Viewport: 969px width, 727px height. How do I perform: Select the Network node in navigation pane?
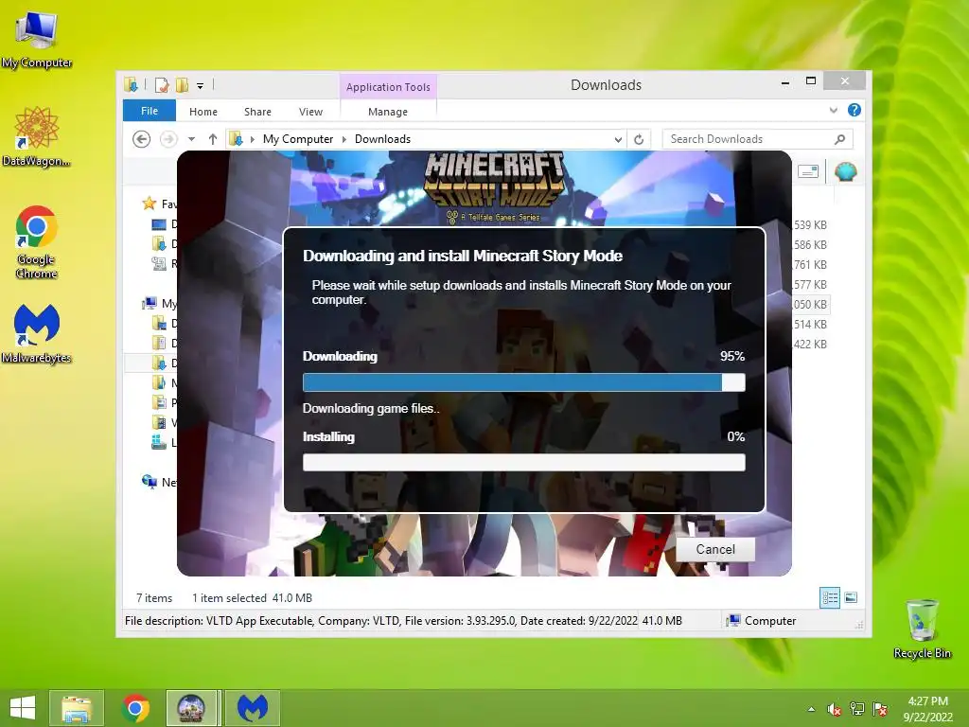[x=159, y=482]
